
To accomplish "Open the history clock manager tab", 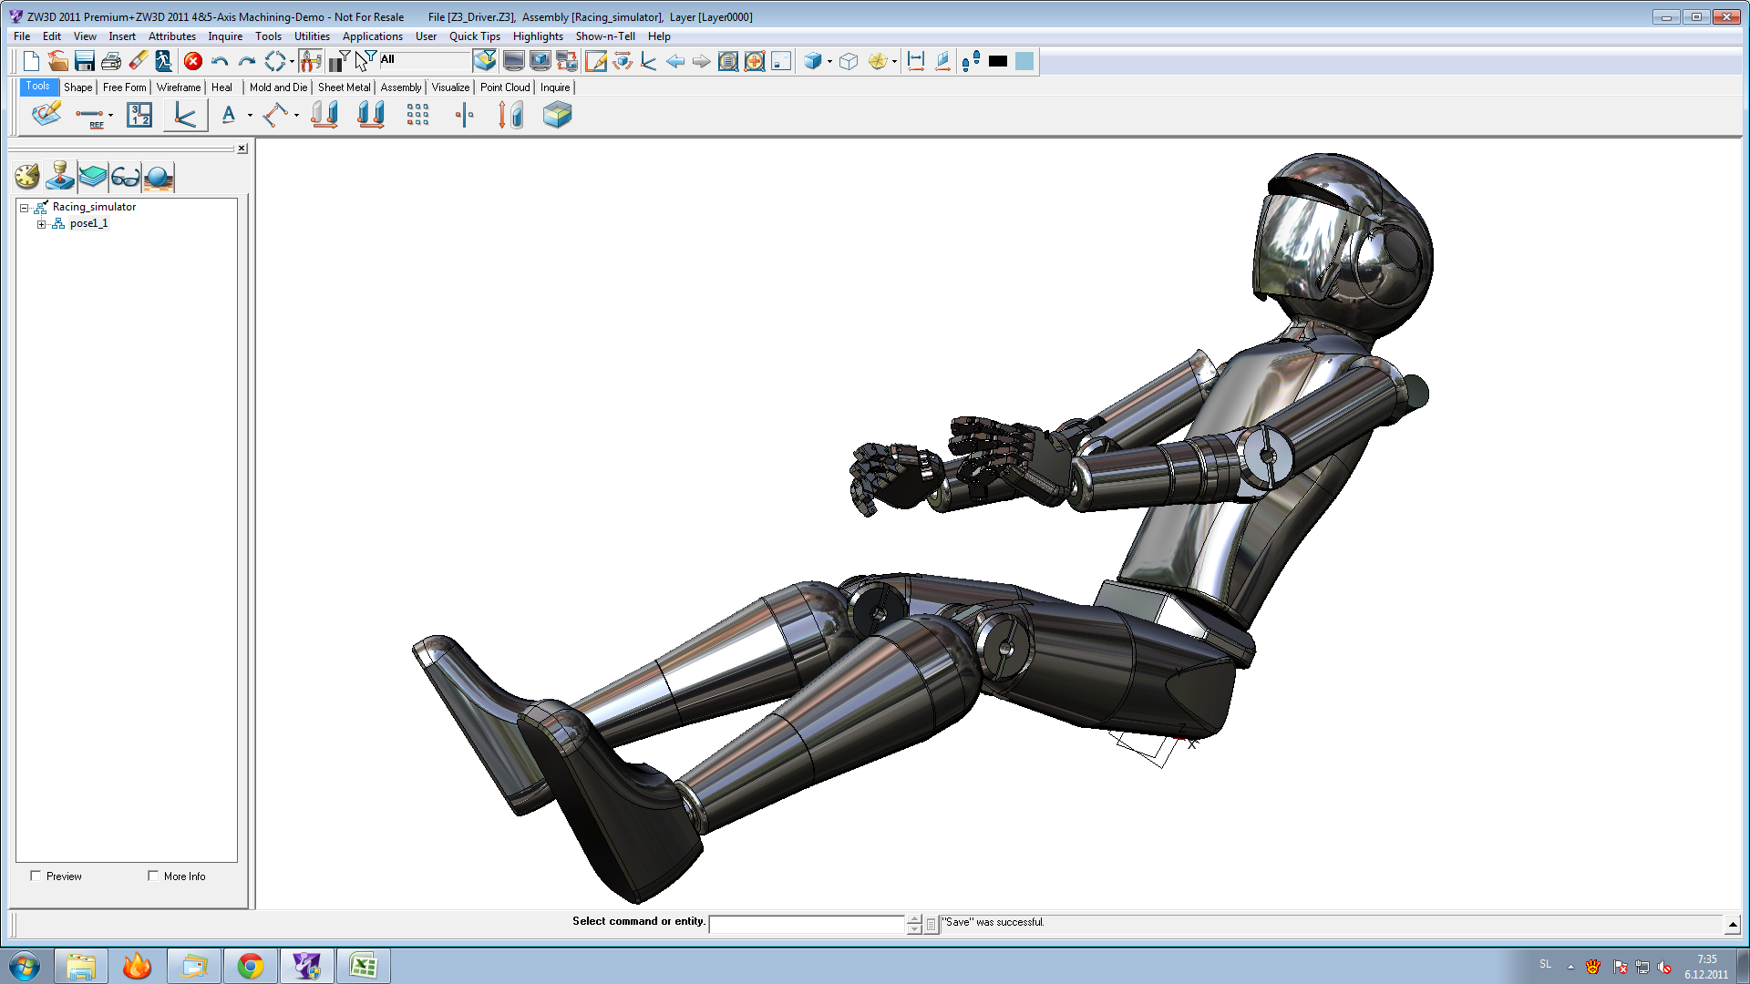I will (x=27, y=177).
